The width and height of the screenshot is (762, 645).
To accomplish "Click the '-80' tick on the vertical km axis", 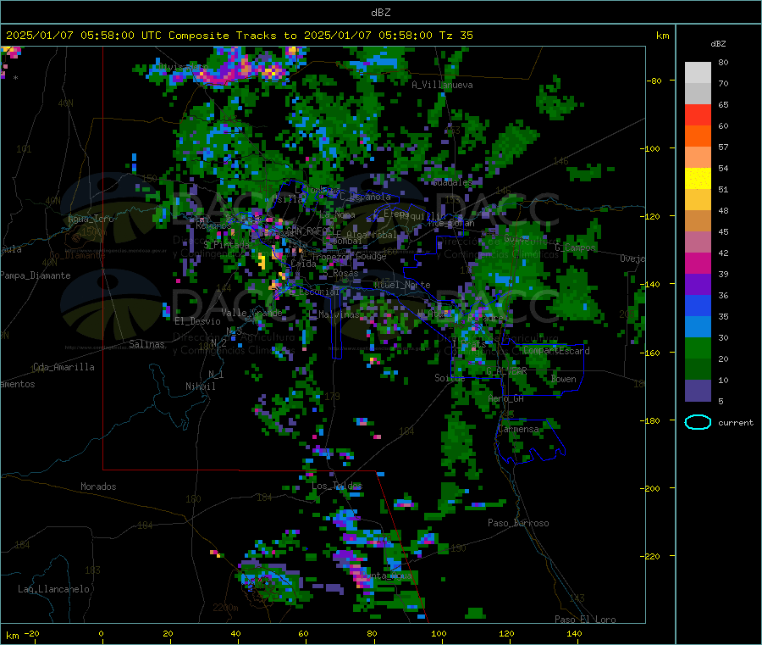I will [654, 81].
